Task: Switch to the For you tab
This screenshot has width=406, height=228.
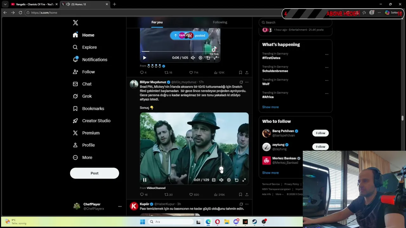Action: (x=157, y=22)
